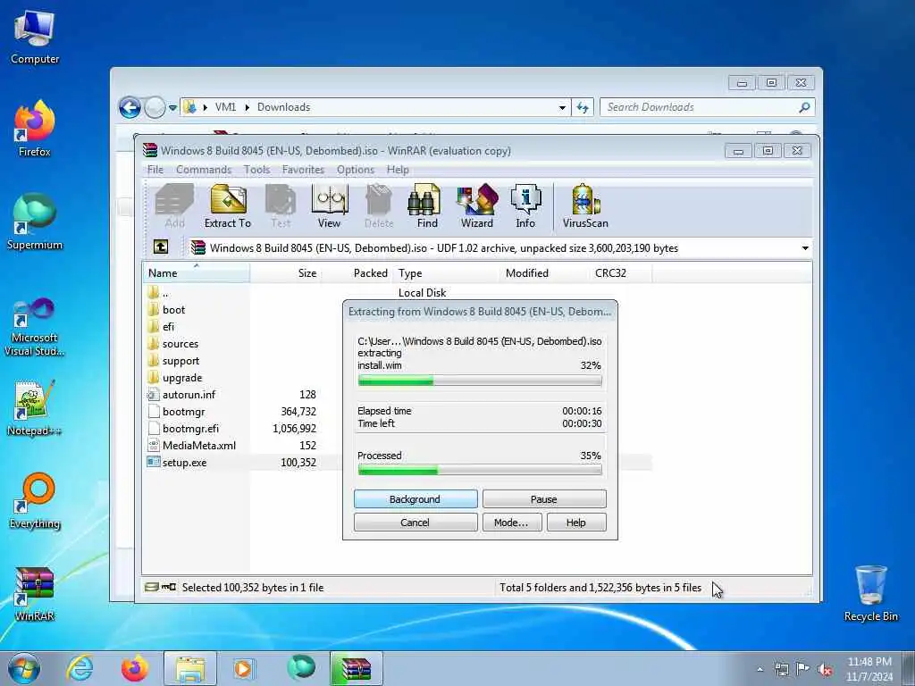Switch to WinRAR taskbar button

click(x=357, y=668)
